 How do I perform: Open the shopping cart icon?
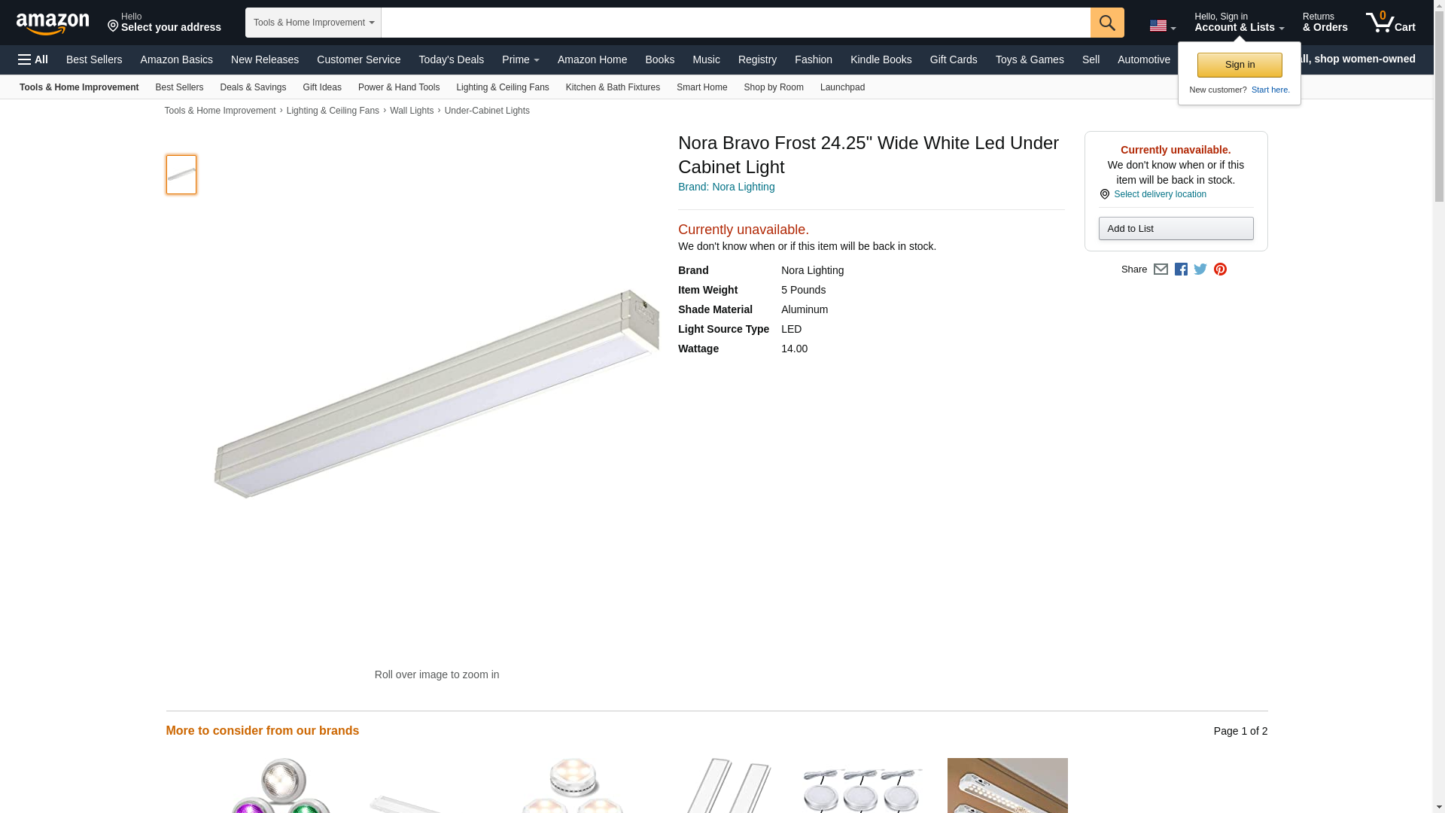coord(1391,22)
